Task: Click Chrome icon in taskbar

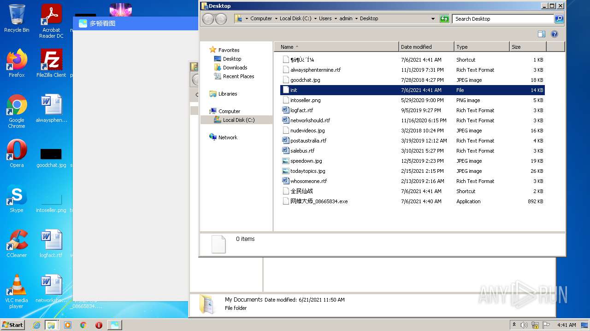Action: 83,325
